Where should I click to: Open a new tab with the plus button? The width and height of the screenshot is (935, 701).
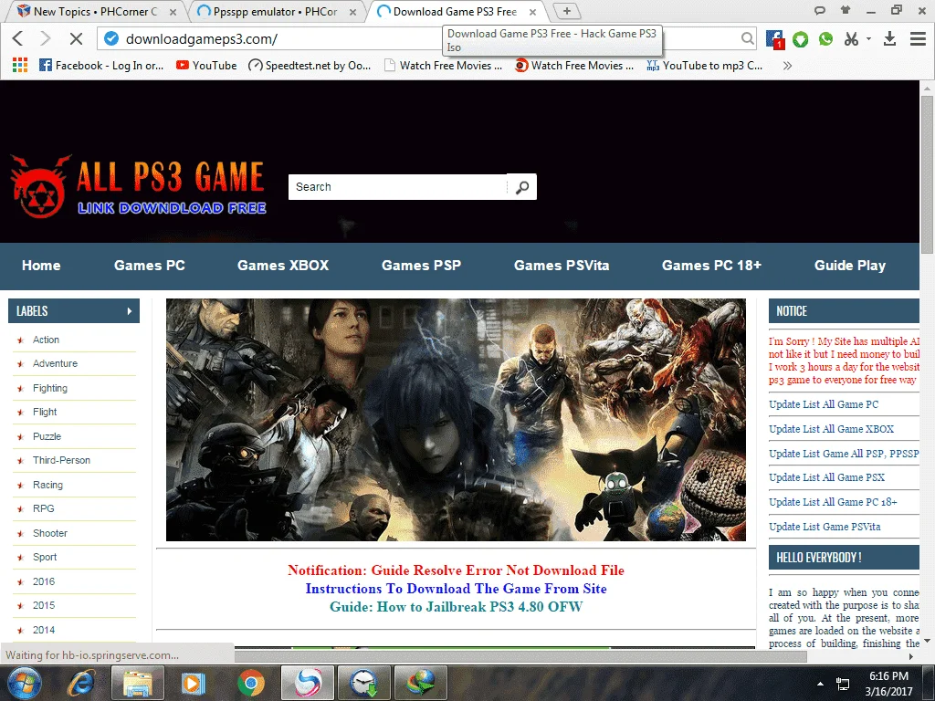coord(566,11)
